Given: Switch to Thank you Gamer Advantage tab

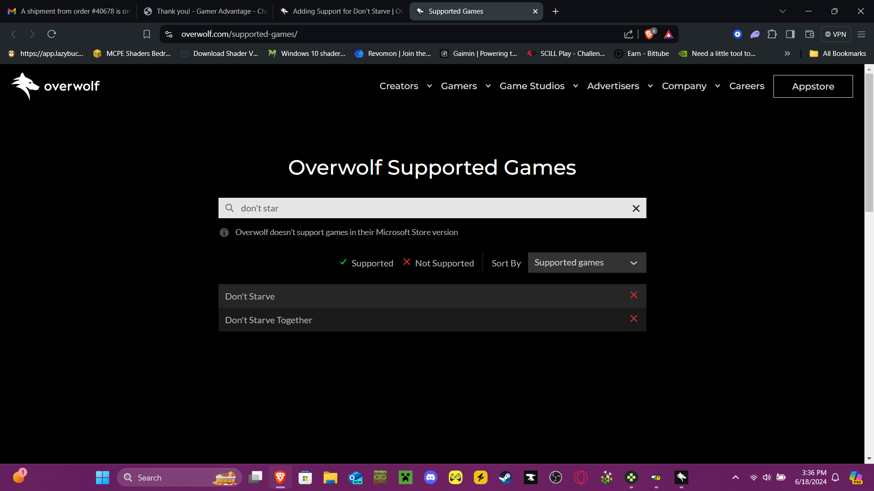Looking at the screenshot, I should click(205, 11).
